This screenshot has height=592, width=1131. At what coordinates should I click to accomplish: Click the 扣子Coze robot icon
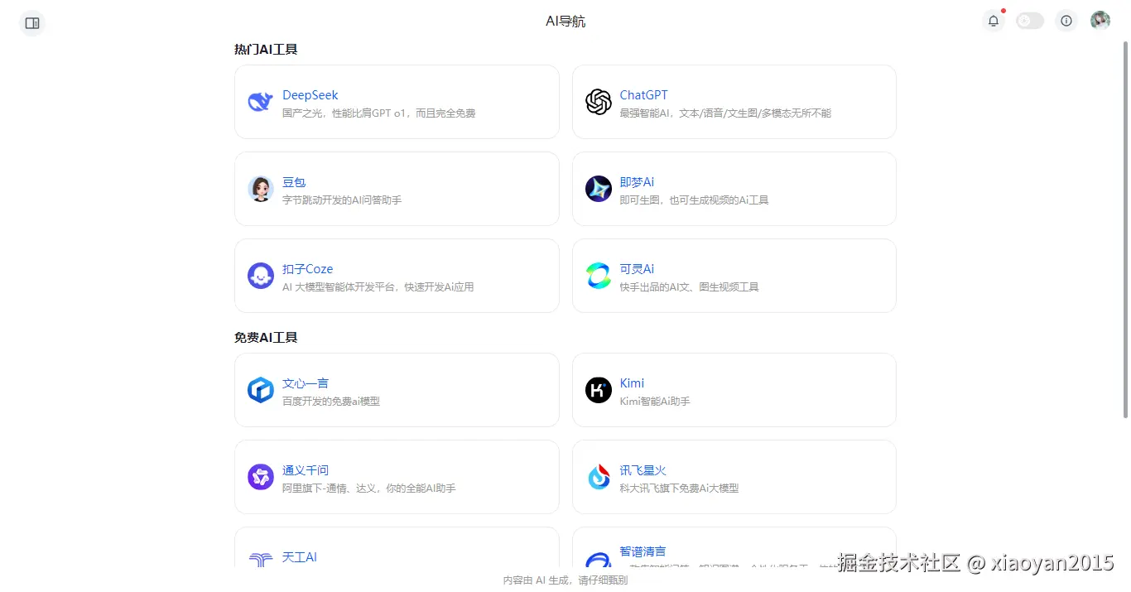260,276
